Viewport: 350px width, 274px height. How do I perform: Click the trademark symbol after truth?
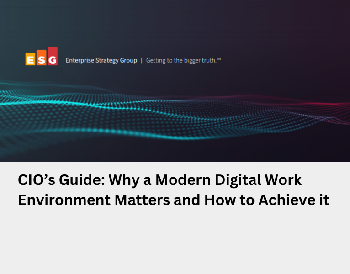coord(219,59)
